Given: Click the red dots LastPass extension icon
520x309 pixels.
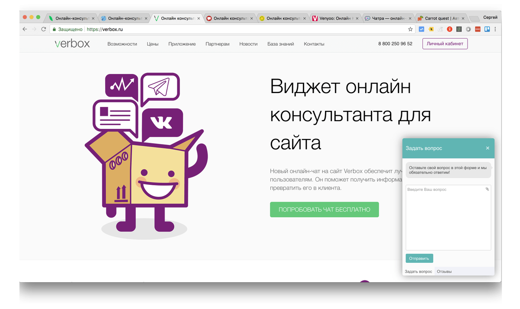Looking at the screenshot, I should tap(478, 29).
